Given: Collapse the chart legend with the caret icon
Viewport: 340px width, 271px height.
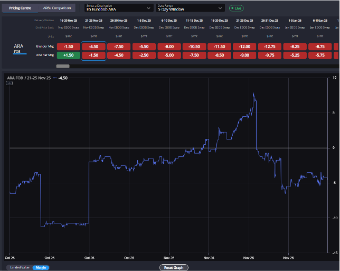Looking at the screenshot, I should point(9,83).
